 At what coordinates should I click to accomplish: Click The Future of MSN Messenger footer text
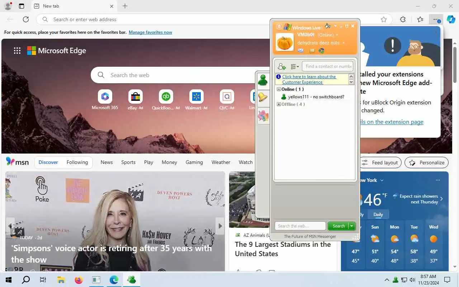pos(310,236)
